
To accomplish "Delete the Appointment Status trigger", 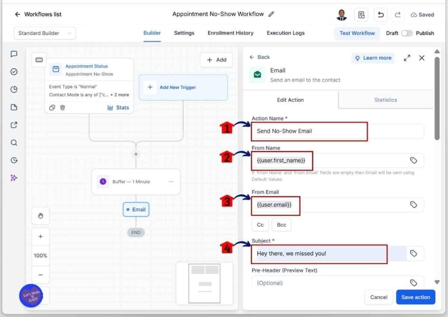I will point(63,108).
